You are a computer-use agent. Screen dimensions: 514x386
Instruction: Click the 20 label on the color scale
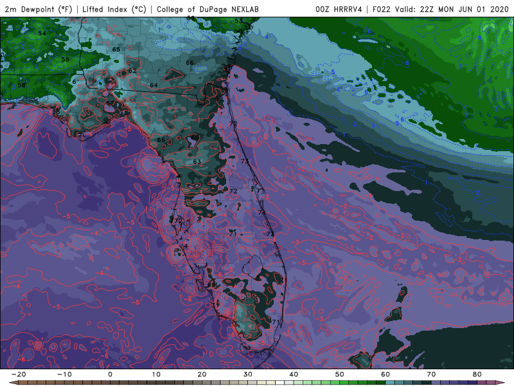pos(202,374)
